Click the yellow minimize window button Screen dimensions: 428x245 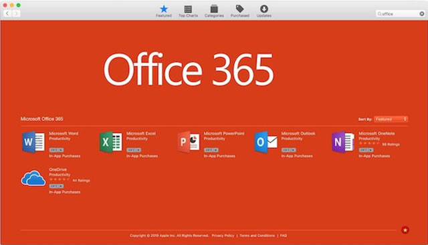(11, 5)
